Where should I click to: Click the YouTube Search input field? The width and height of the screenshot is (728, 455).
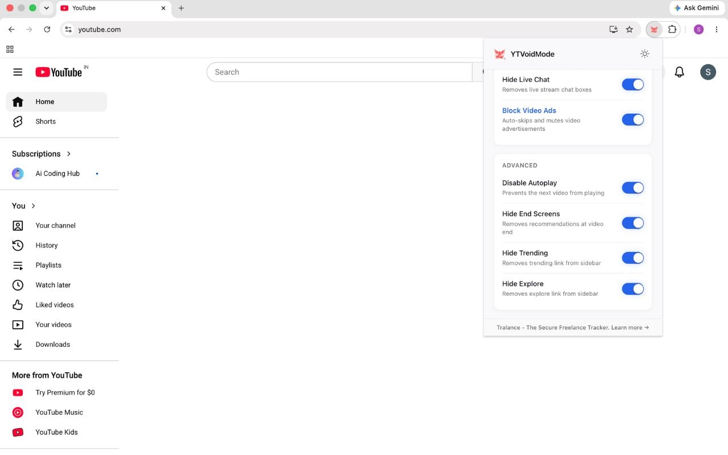[x=340, y=72]
